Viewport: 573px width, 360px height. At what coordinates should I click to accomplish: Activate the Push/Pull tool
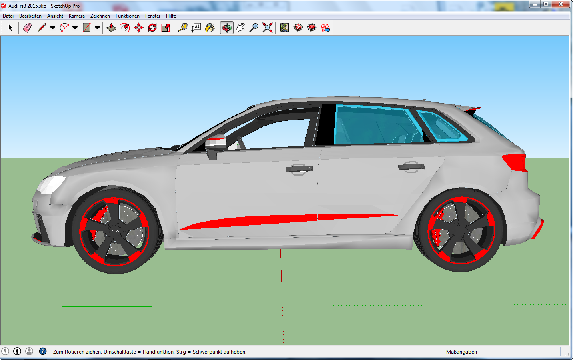click(112, 28)
